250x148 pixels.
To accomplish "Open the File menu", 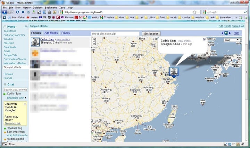I will [x=5, y=8].
